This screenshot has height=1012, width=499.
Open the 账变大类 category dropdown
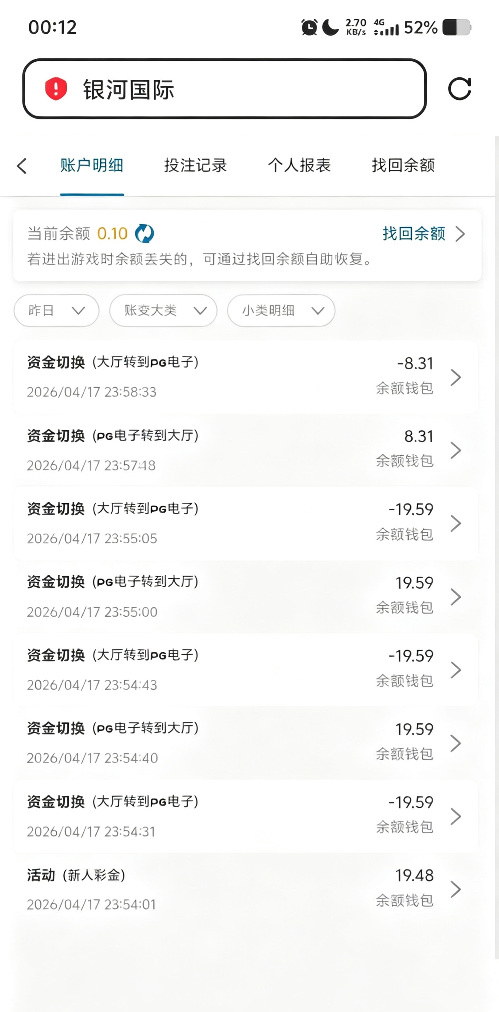163,311
